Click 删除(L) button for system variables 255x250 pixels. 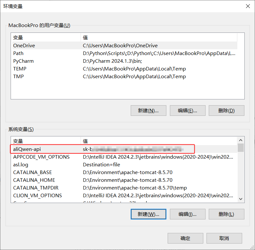(x=226, y=214)
